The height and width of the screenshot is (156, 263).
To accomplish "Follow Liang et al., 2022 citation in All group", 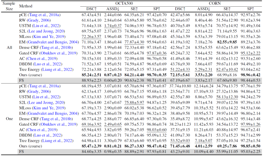I will pos(57,69).
